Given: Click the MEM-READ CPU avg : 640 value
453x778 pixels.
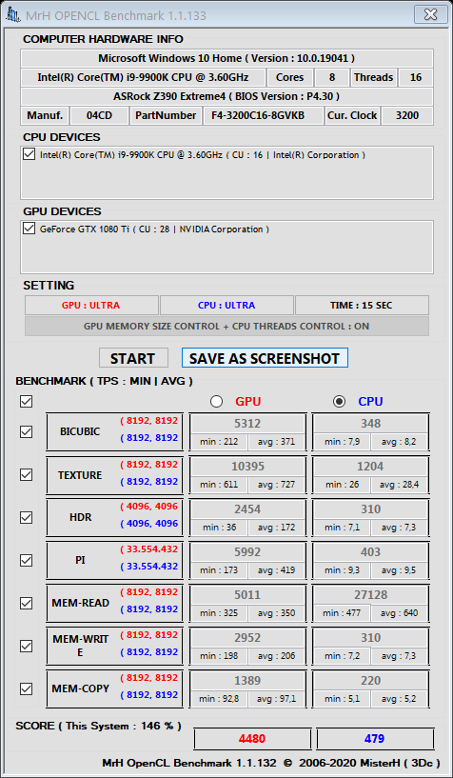Looking at the screenshot, I should (x=399, y=612).
